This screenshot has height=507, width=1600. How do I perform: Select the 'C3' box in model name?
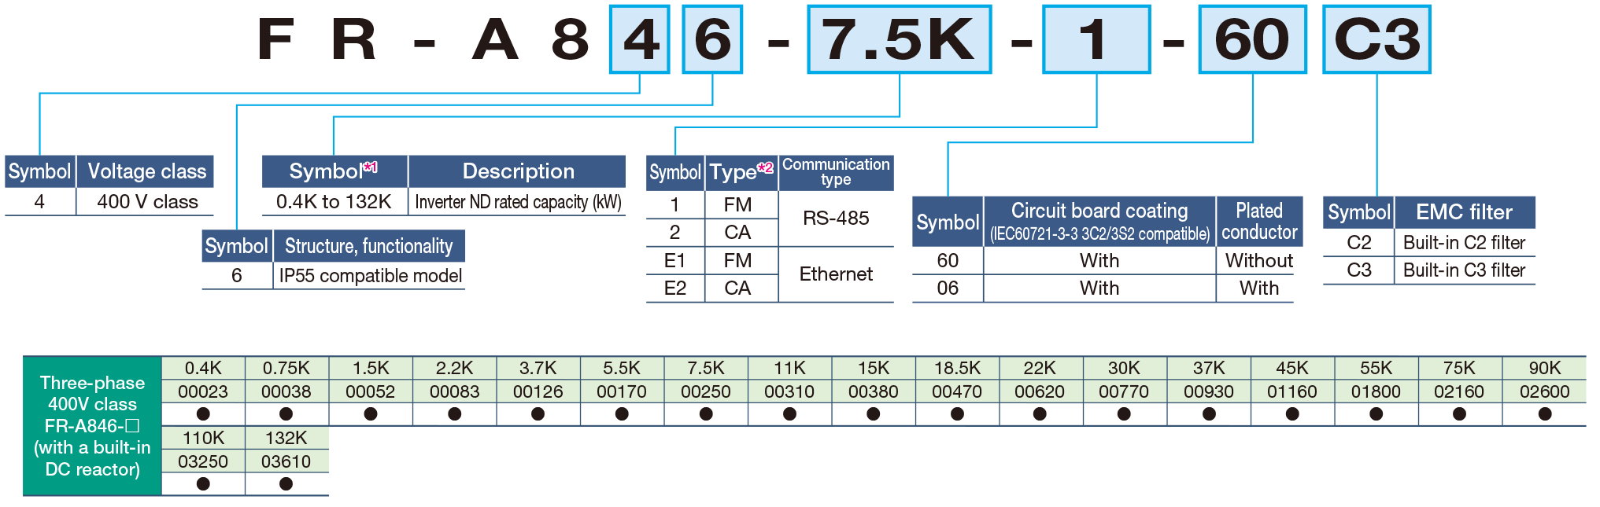[x=1376, y=39]
